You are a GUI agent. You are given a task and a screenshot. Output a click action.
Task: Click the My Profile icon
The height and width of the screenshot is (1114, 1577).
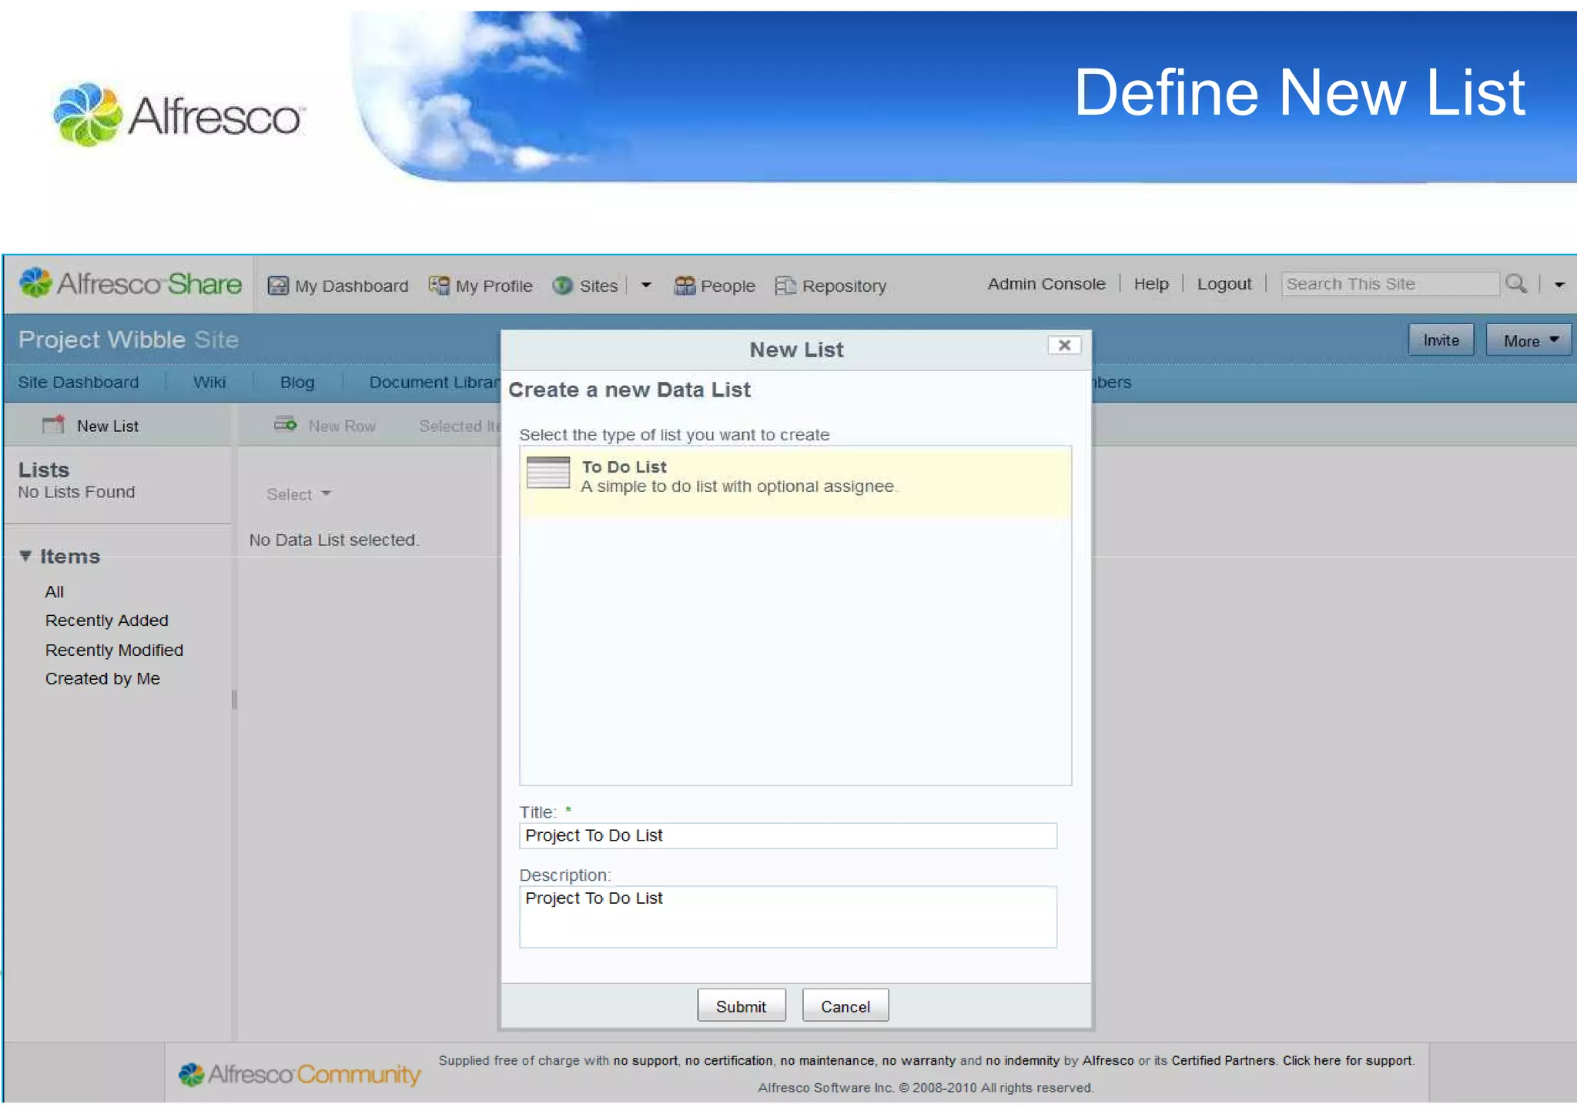pyautogui.click(x=439, y=286)
